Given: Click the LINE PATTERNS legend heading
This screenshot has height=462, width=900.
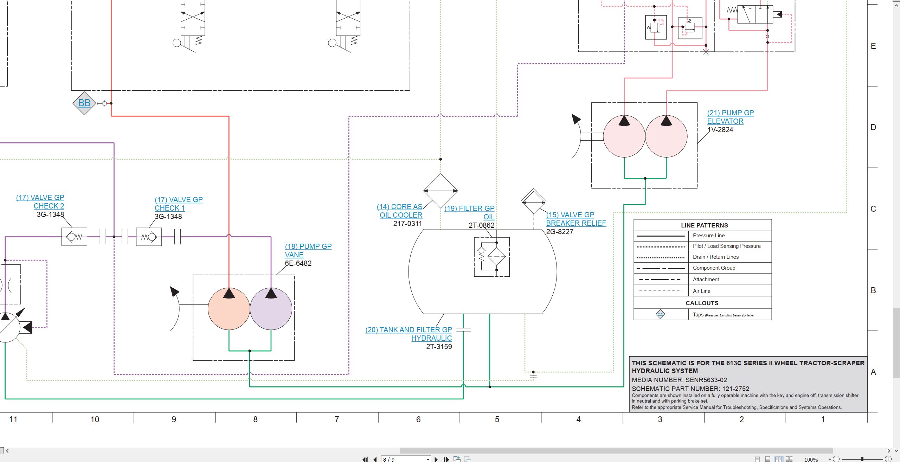Looking at the screenshot, I should 704,225.
